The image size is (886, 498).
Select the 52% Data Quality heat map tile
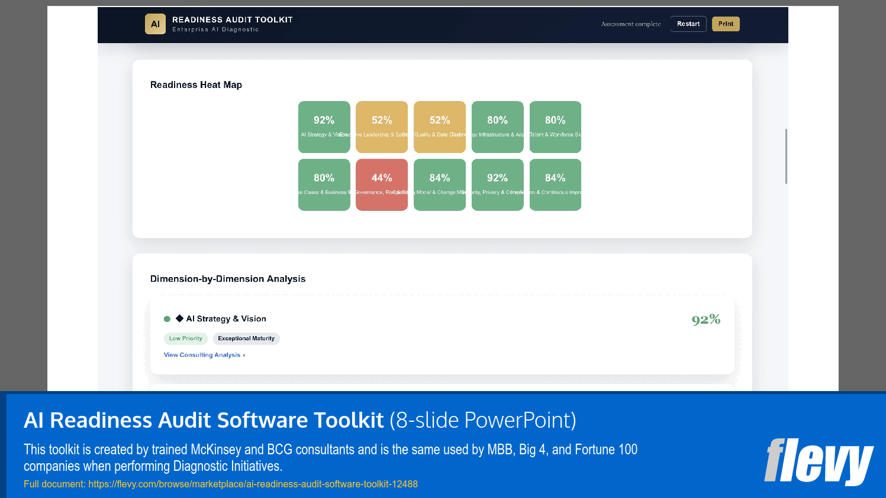tap(440, 127)
